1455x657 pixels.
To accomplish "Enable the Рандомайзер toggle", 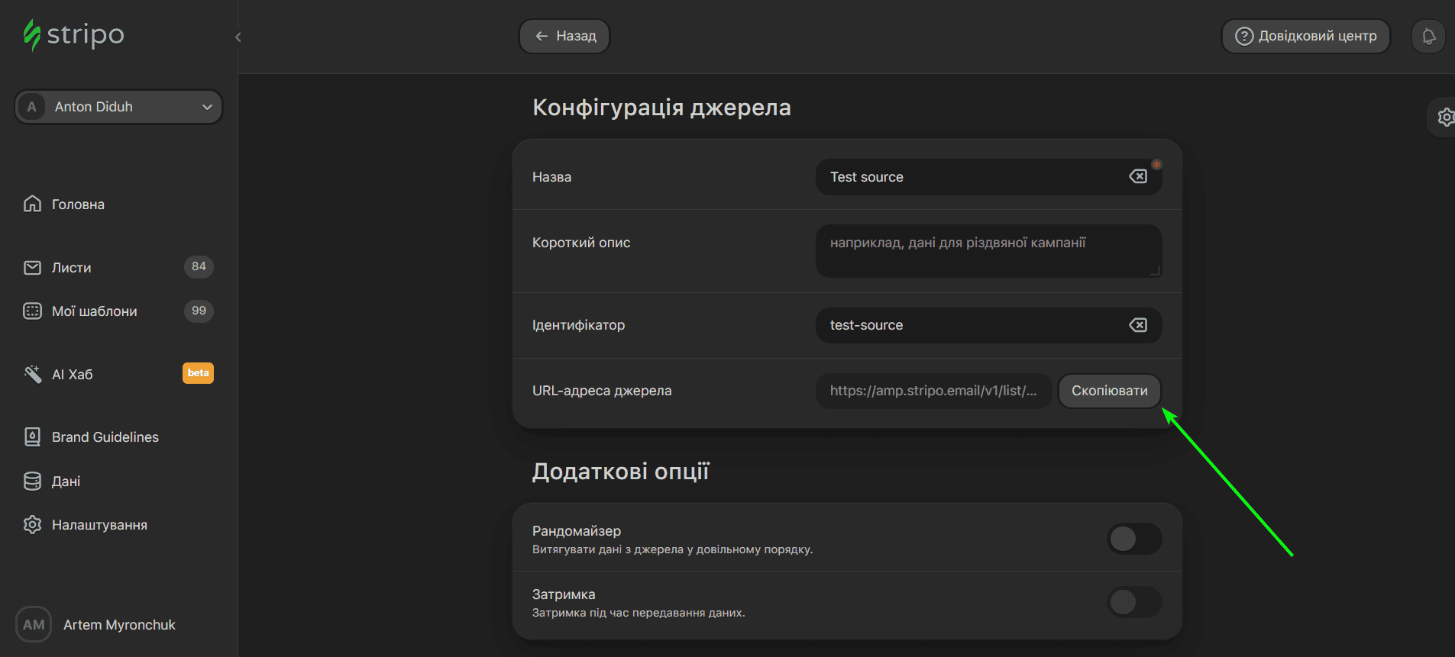I will [x=1134, y=539].
